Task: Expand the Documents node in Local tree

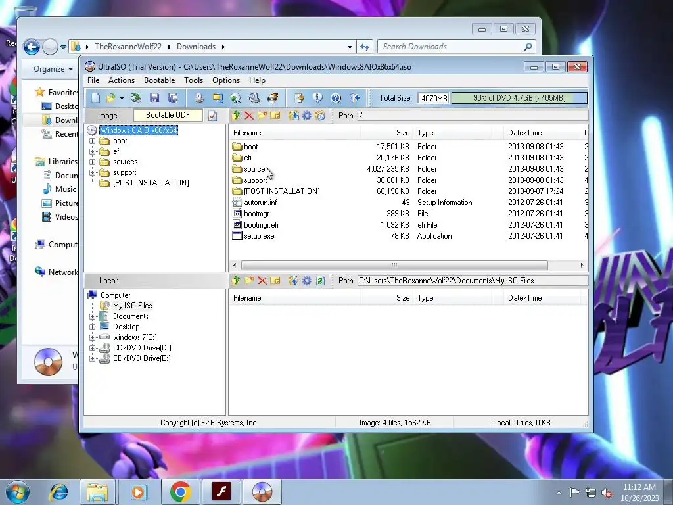Action: [x=92, y=316]
